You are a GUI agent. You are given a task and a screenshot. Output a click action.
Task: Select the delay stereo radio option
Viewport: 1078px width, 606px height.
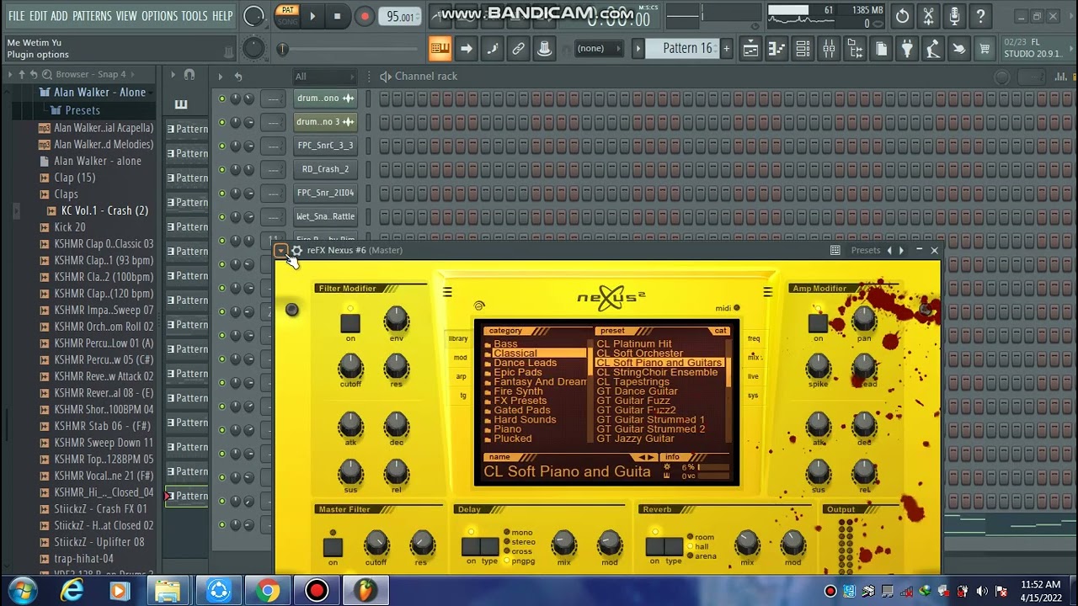pyautogui.click(x=519, y=542)
